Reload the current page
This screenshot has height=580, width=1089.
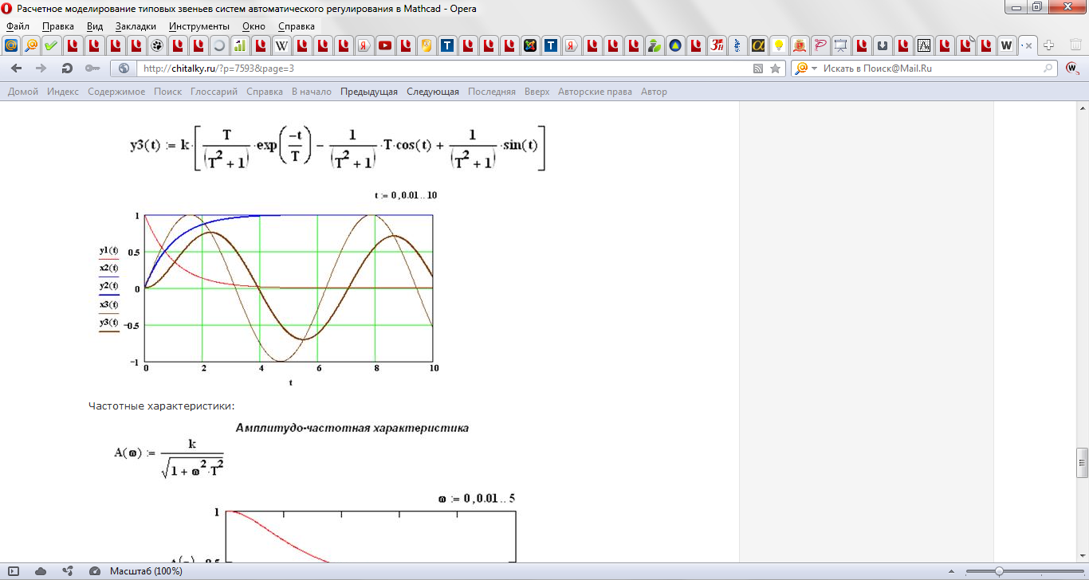[67, 69]
